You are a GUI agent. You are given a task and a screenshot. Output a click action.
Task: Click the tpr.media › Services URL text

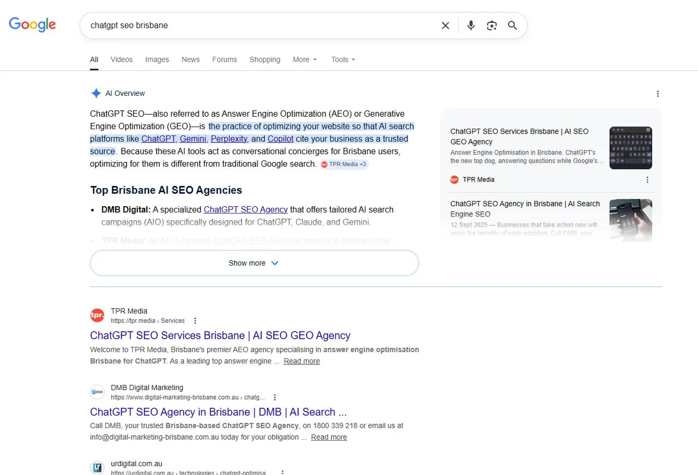tap(148, 321)
